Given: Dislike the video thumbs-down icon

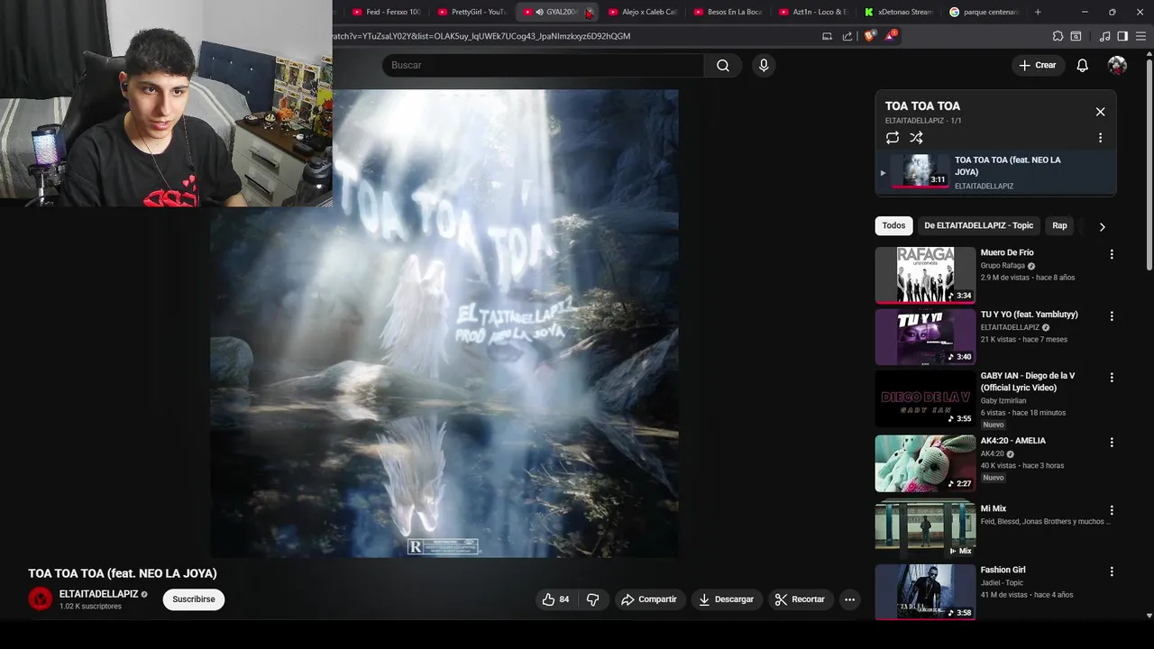Looking at the screenshot, I should (x=592, y=599).
